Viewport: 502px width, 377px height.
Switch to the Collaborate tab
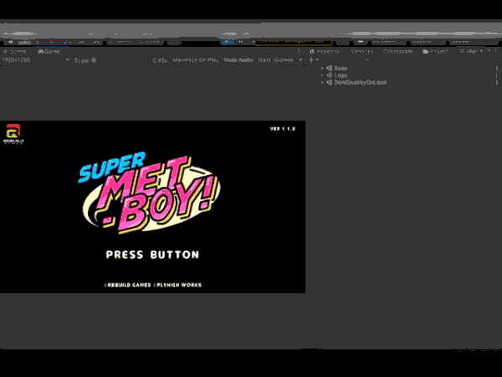[397, 51]
